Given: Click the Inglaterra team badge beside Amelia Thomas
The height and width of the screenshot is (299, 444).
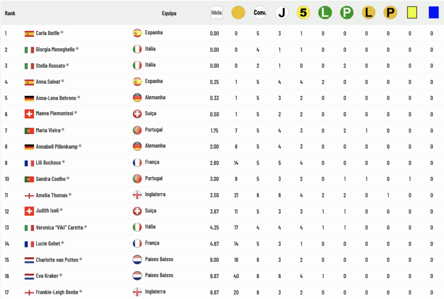Looking at the screenshot, I should (x=137, y=195).
